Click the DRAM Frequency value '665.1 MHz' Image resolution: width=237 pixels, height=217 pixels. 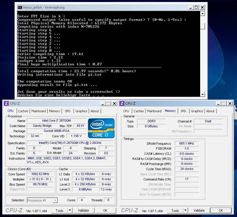tap(187, 143)
